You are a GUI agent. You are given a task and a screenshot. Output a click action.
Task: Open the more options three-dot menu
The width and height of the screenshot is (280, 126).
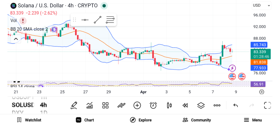pyautogui.click(x=217, y=105)
